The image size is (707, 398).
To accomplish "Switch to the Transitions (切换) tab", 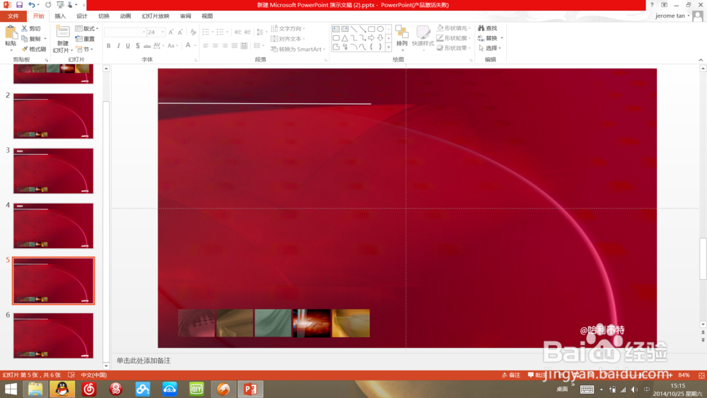I will pyautogui.click(x=104, y=16).
